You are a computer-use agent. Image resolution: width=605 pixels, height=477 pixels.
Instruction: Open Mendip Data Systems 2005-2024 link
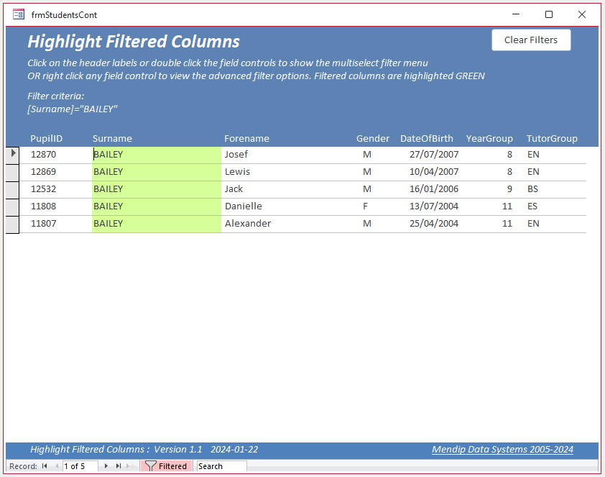tap(502, 449)
